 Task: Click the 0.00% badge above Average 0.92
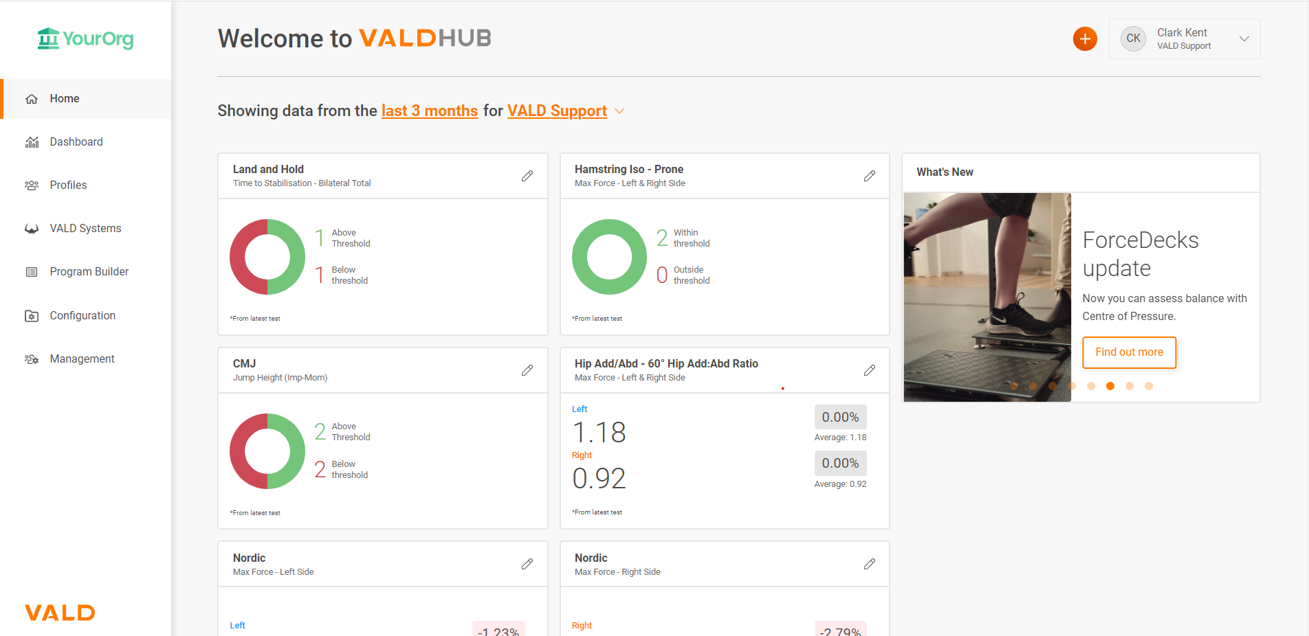coord(840,463)
